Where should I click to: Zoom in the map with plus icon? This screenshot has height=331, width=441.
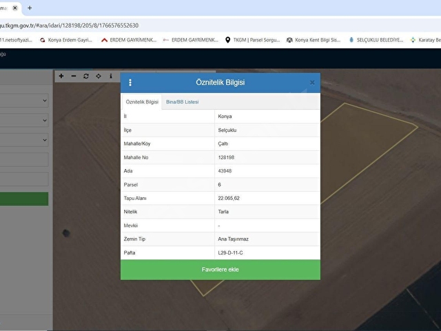(61, 76)
